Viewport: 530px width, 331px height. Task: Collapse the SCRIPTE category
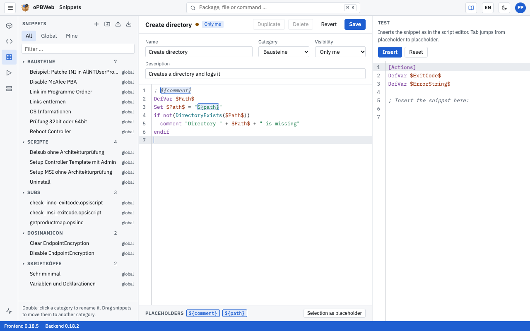(x=24, y=142)
